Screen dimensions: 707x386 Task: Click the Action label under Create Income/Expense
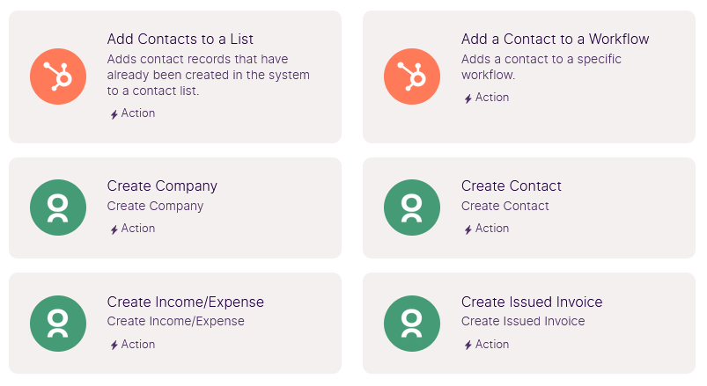click(138, 344)
